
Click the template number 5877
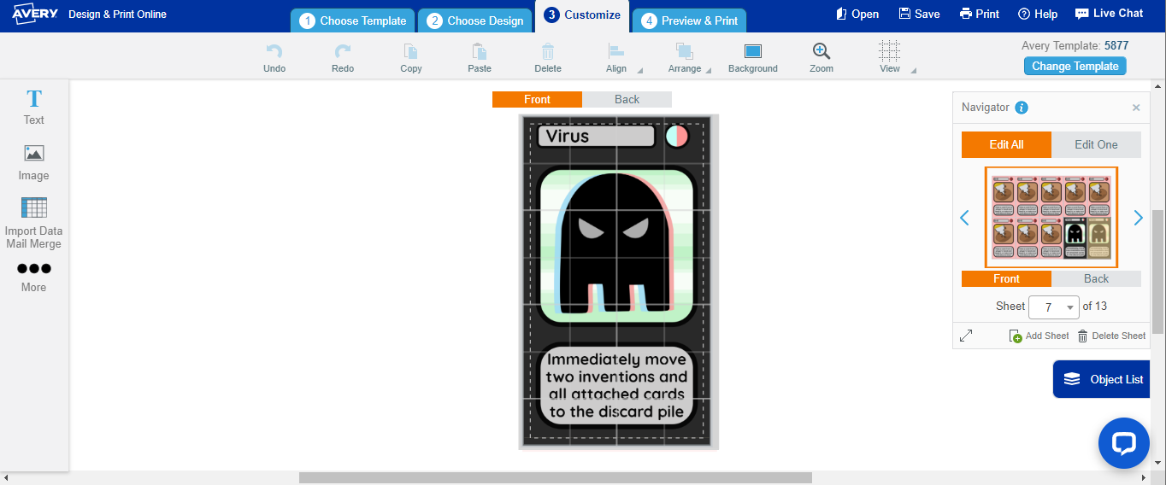1116,46
